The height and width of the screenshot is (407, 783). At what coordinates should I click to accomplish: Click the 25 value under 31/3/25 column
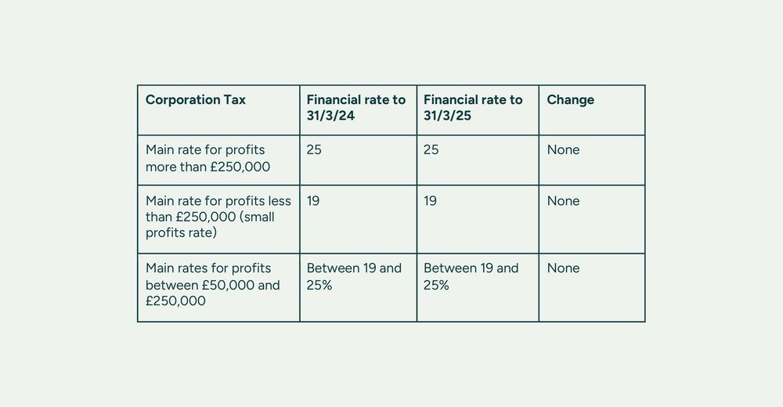(x=431, y=150)
